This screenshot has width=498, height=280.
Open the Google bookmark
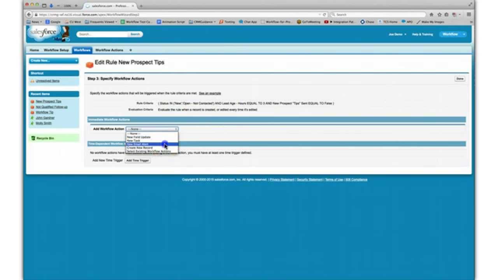coord(53,22)
